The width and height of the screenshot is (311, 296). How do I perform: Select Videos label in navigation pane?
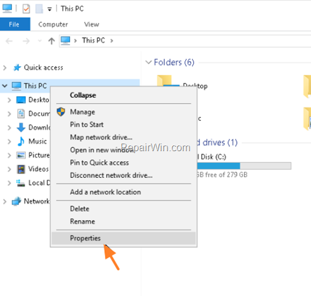[x=39, y=169]
